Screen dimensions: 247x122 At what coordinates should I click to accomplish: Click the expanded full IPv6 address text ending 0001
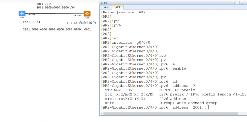point(57,29)
